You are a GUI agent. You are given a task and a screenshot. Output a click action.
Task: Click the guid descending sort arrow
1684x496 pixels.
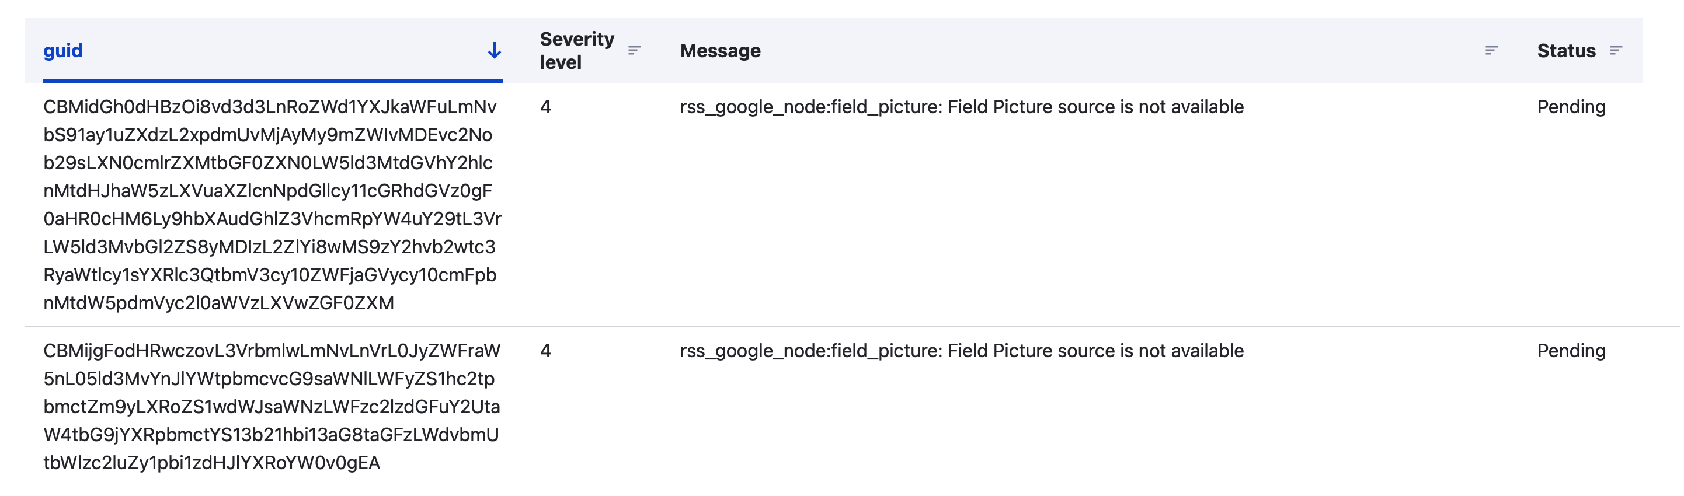494,50
